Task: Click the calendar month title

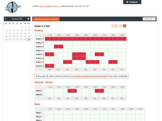Action: coord(17,19)
